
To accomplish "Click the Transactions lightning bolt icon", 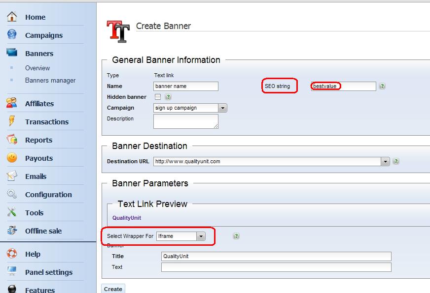I will pyautogui.click(x=12, y=121).
